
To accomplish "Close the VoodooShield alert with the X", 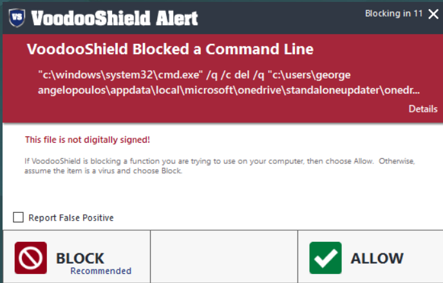I will (x=433, y=14).
